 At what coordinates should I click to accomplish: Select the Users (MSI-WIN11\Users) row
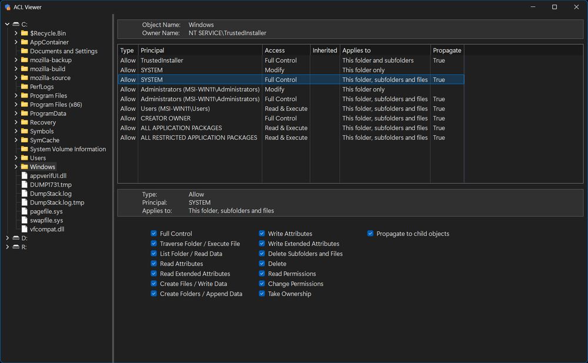(x=291, y=109)
